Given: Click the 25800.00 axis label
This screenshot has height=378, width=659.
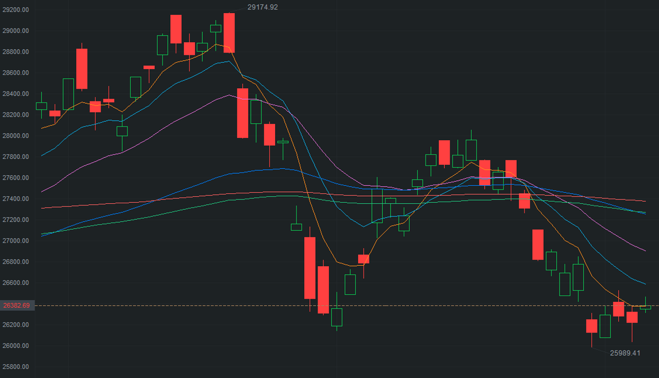Looking at the screenshot, I should [x=15, y=367].
